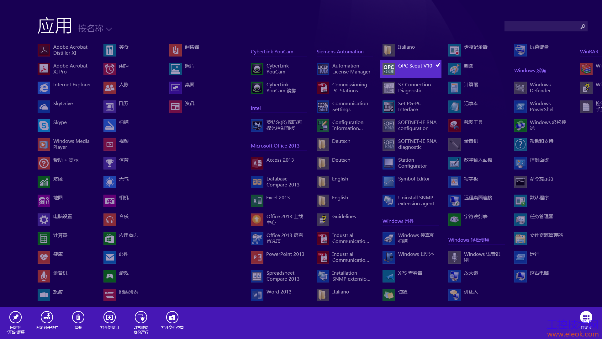Image resolution: width=602 pixels, height=339 pixels.
Task: Focus the apps search input field
Action: (546, 27)
